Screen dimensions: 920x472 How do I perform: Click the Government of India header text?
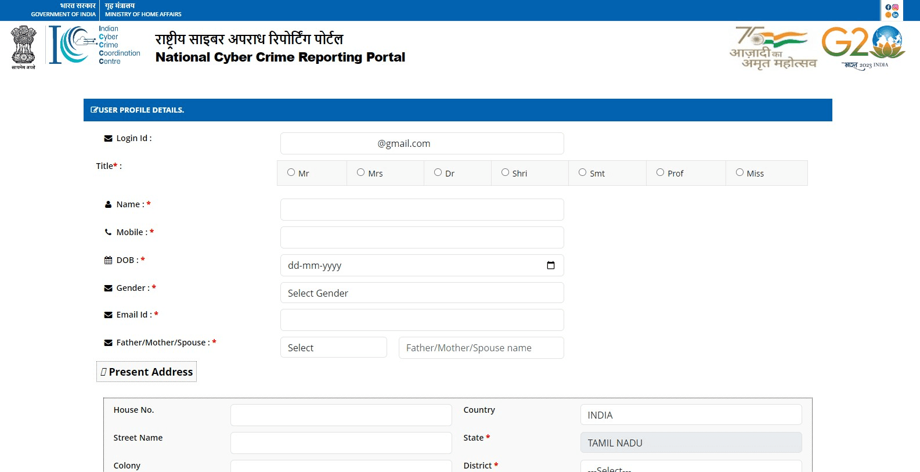[63, 14]
